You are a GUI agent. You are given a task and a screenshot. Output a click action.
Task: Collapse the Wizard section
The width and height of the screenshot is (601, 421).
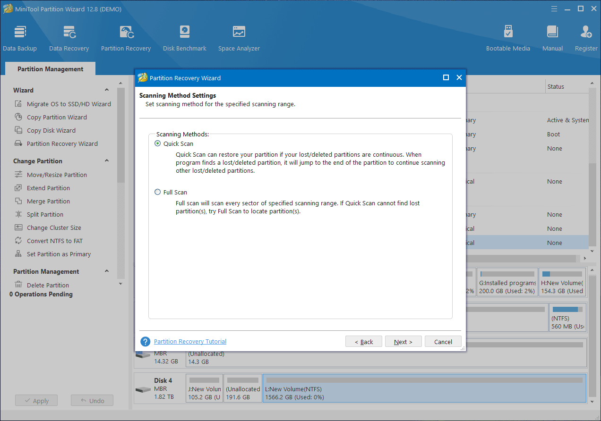coord(107,90)
